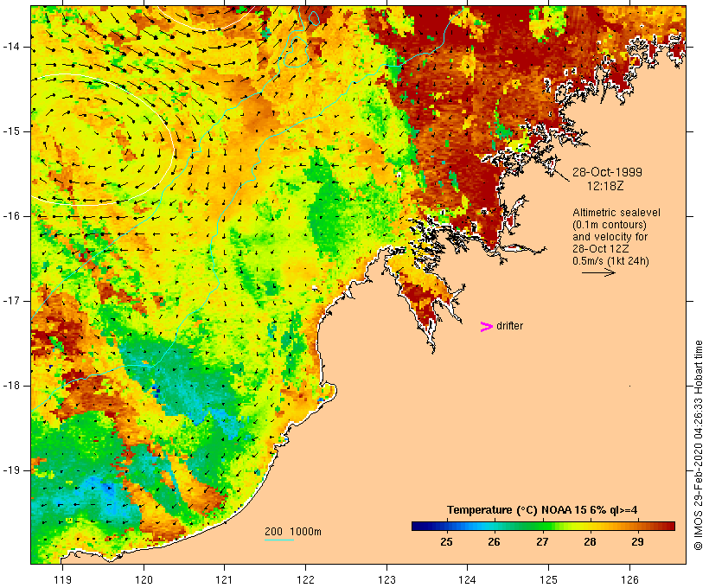Click latitude axis label '-15'
The width and height of the screenshot is (709, 588).
(11, 131)
